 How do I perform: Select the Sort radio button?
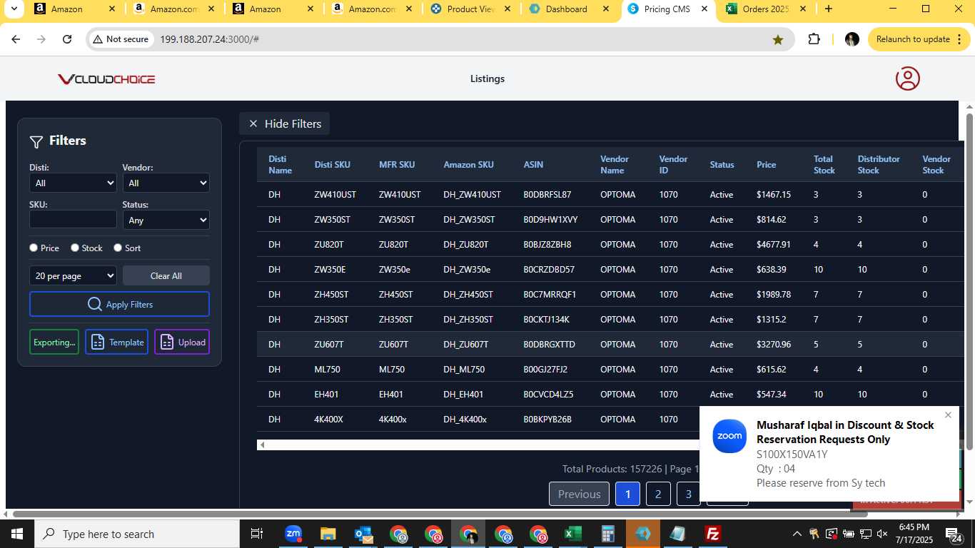pyautogui.click(x=117, y=248)
